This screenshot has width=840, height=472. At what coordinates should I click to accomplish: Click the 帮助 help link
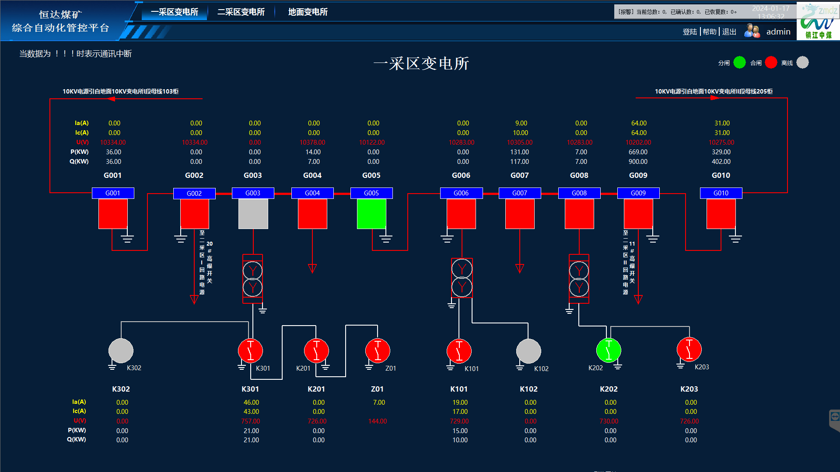(x=709, y=31)
